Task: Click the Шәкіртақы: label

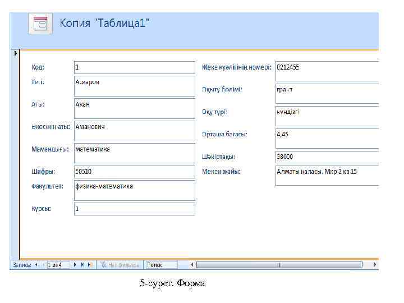Action: (x=218, y=157)
